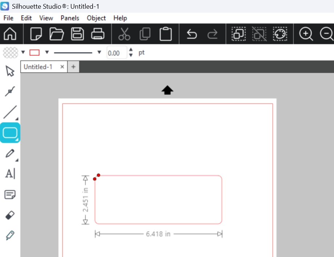The height and width of the screenshot is (257, 334).
Task: Close the Untitled-1 tab
Action: (x=62, y=67)
